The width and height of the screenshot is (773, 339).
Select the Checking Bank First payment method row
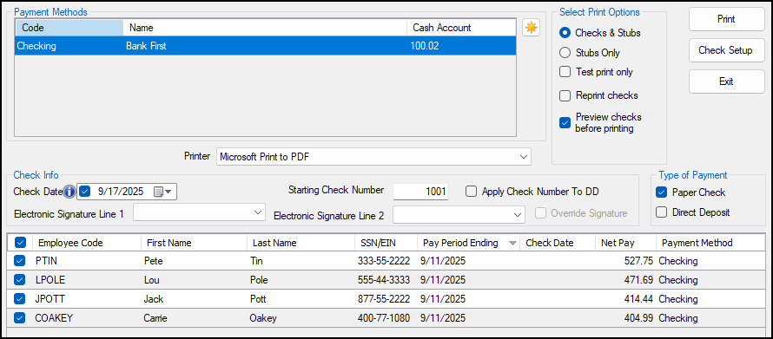[265, 46]
